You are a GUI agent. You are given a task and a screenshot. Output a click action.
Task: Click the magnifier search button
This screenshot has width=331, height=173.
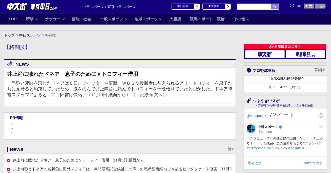(275, 7)
